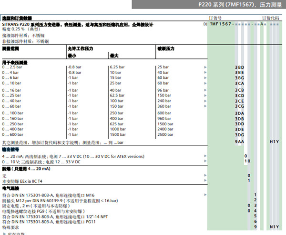Click the header text P220 系列 (7MF1567)
This screenshot has height=235, width=286.
click(227, 5)
